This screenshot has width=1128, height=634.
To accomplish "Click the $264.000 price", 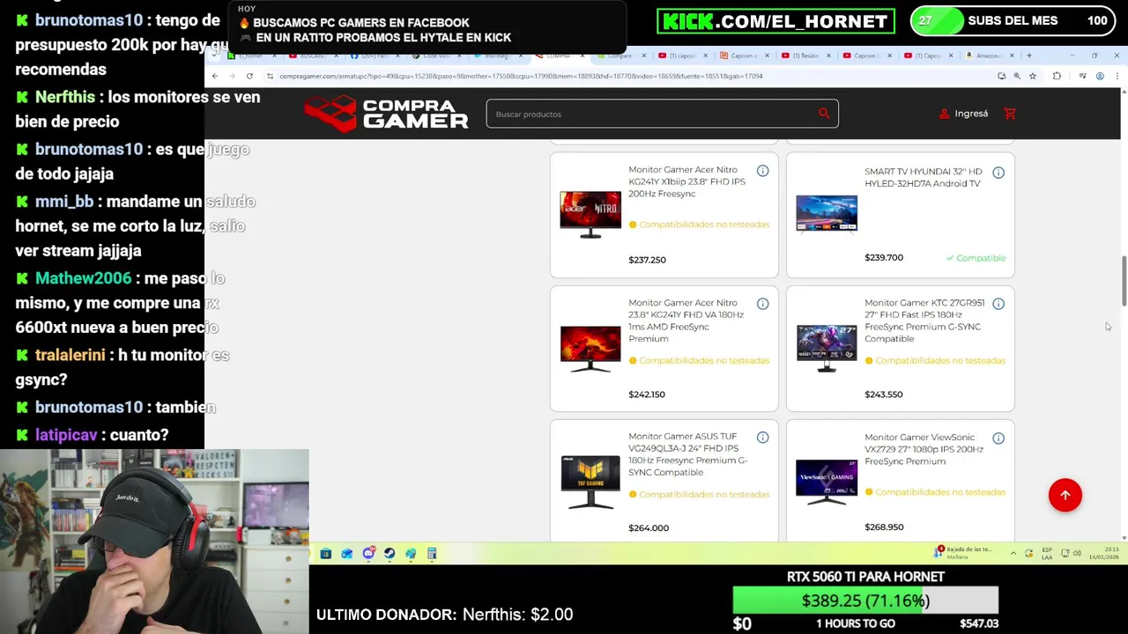I will coord(649,527).
